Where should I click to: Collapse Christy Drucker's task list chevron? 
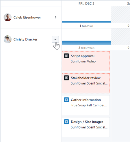coord(55,39)
